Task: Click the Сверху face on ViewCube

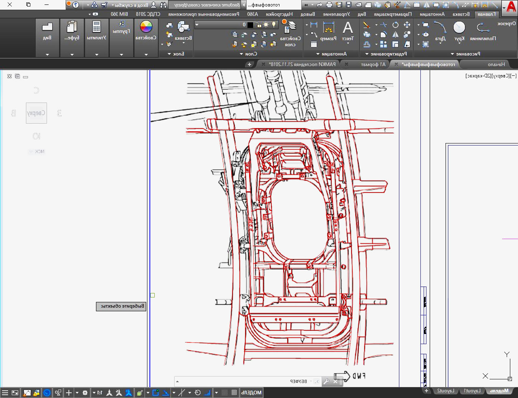Action: [x=36, y=113]
